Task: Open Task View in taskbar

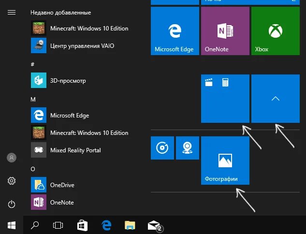Action: (58, 225)
